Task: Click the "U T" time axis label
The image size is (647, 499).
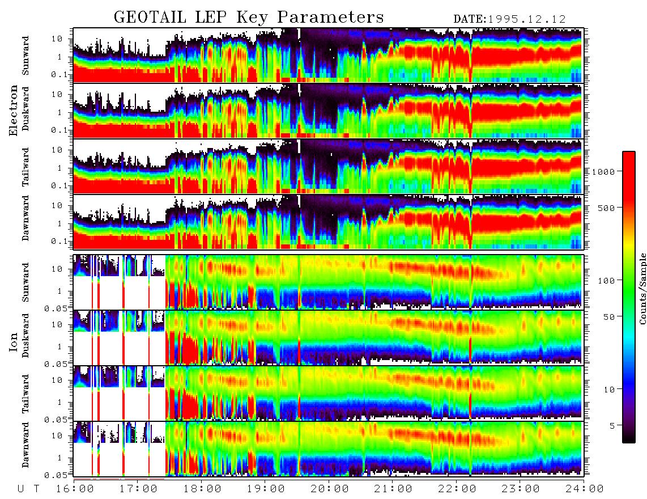Action: 28,489
